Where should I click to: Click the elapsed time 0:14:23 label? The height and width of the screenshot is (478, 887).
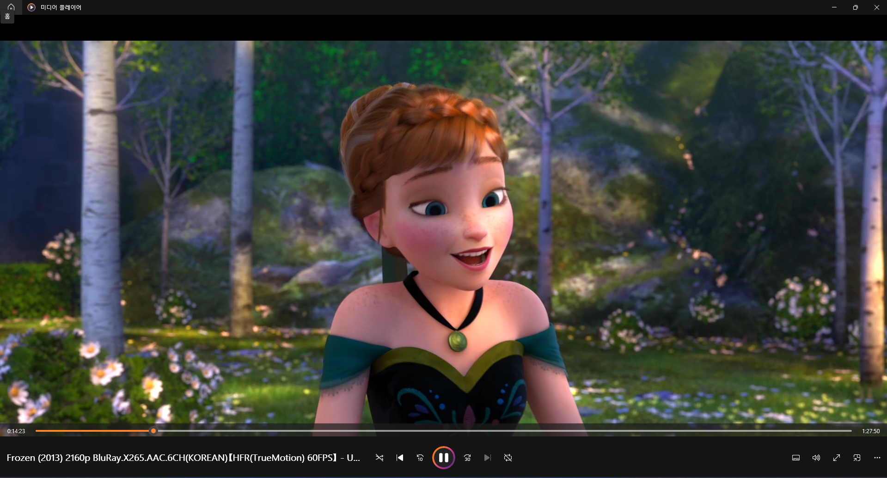coord(16,431)
